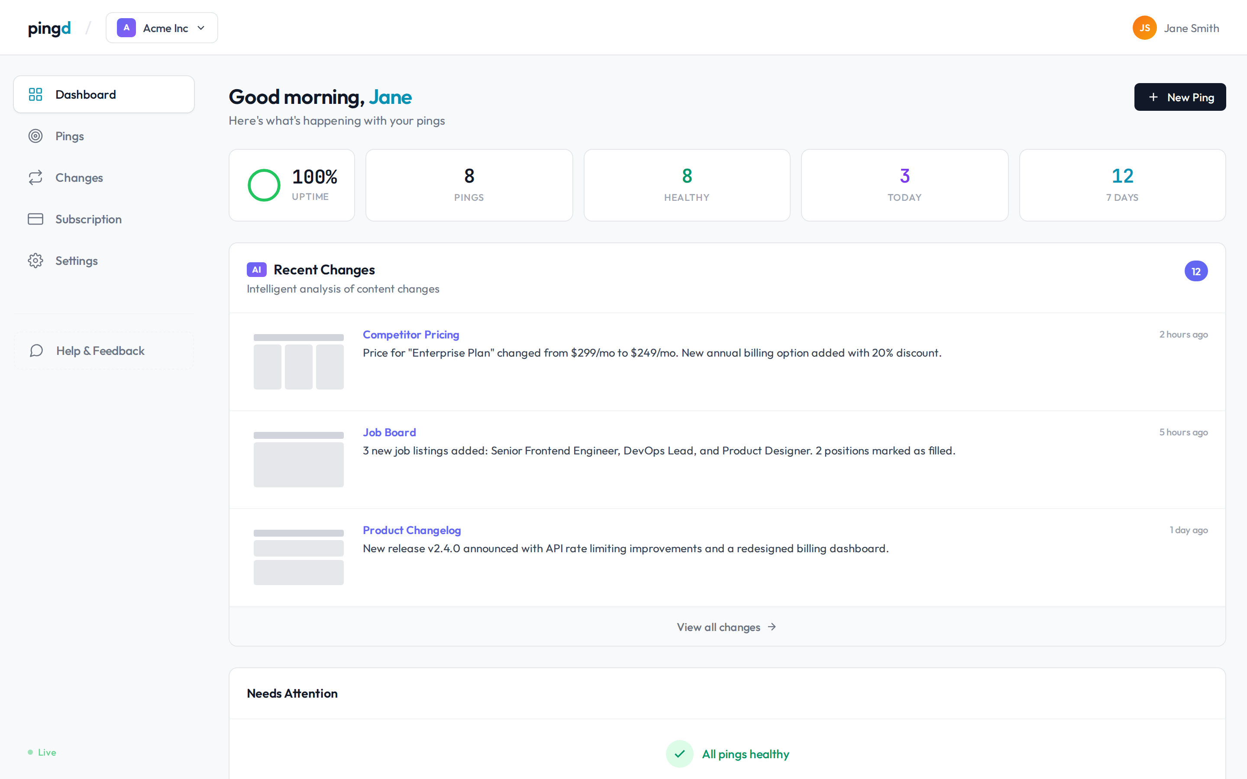Click the JS avatar in the top bar
1247x779 pixels.
click(x=1144, y=27)
